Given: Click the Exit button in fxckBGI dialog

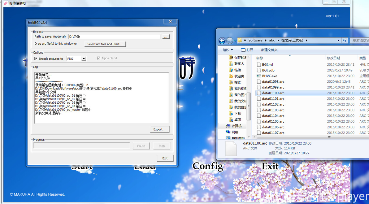Looking at the screenshot, I should point(165,158).
